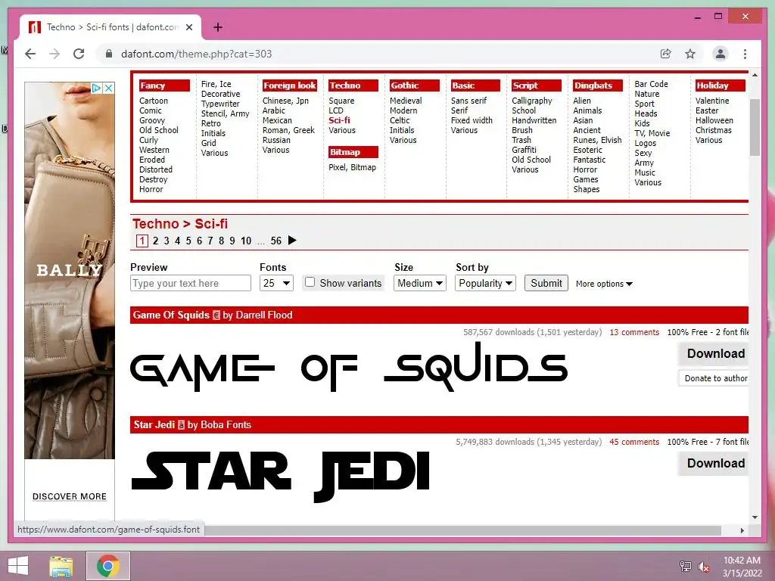775x581 pixels.
Task: Open the 13 comments link
Action: coord(634,332)
